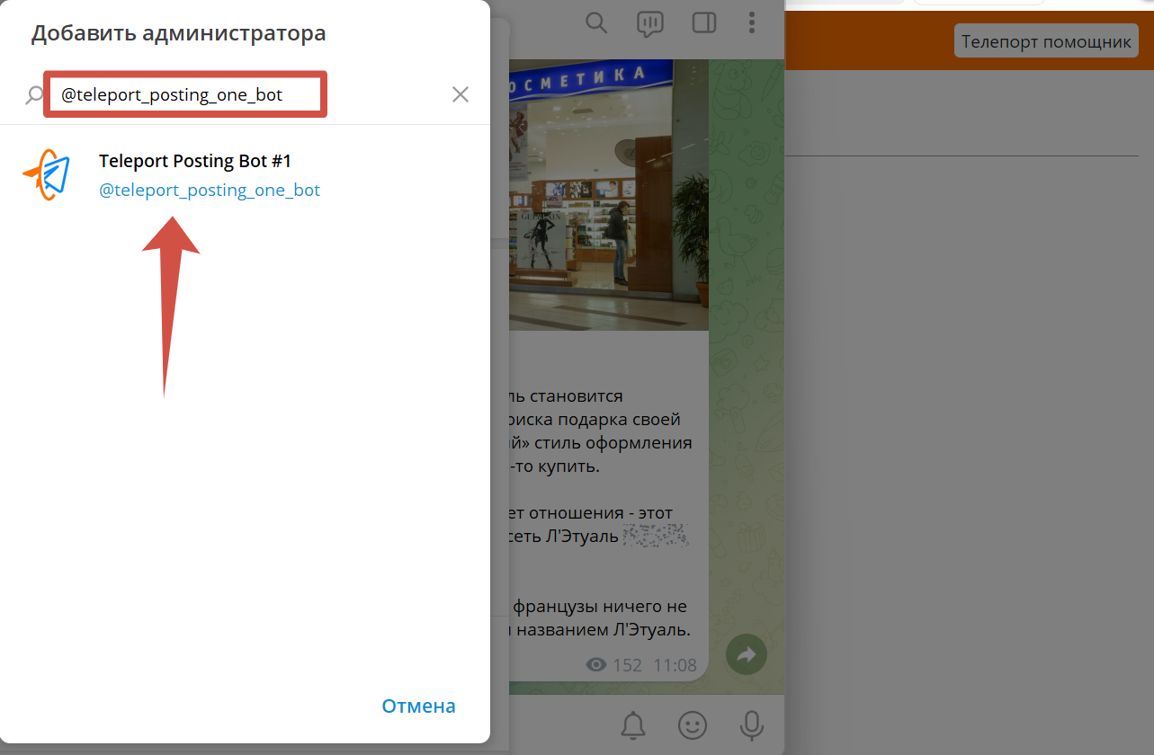The image size is (1154, 755).
Task: Click the @teleport_posting_one_bot username link
Action: coord(210,191)
